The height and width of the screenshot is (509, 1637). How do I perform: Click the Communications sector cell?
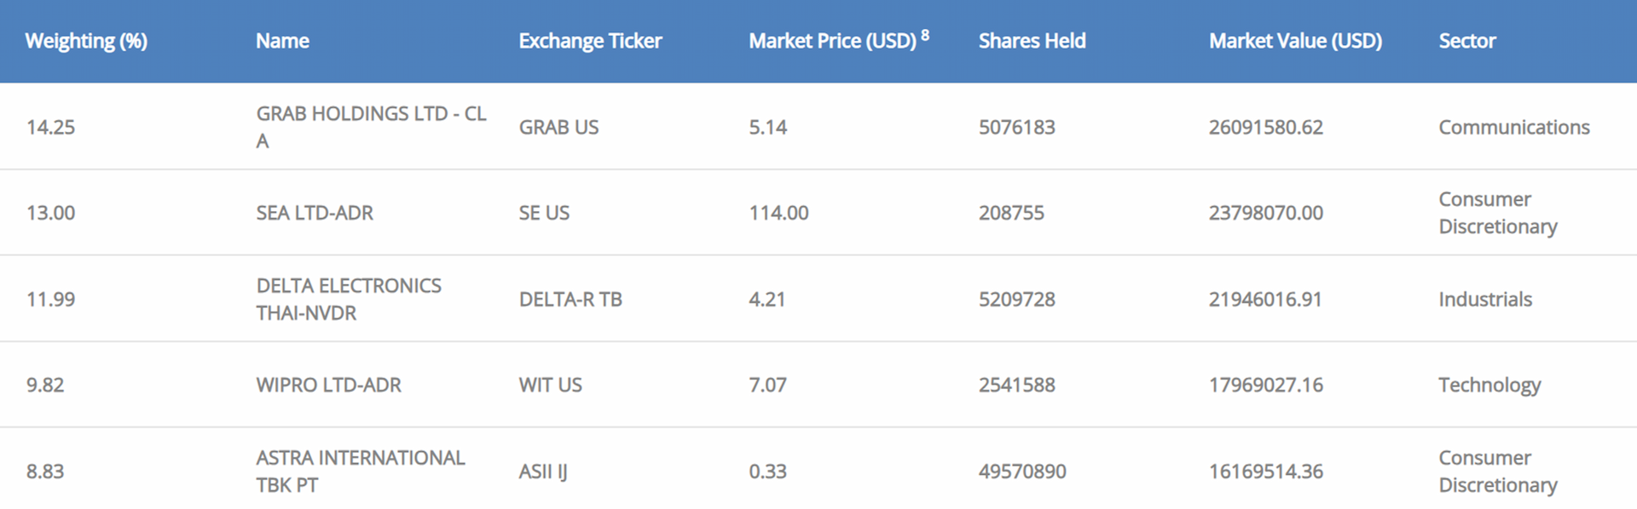tap(1513, 128)
